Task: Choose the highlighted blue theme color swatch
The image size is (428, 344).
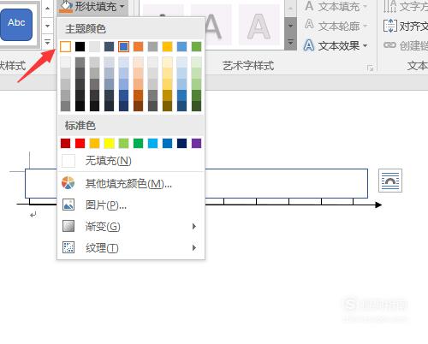Action: [x=123, y=46]
